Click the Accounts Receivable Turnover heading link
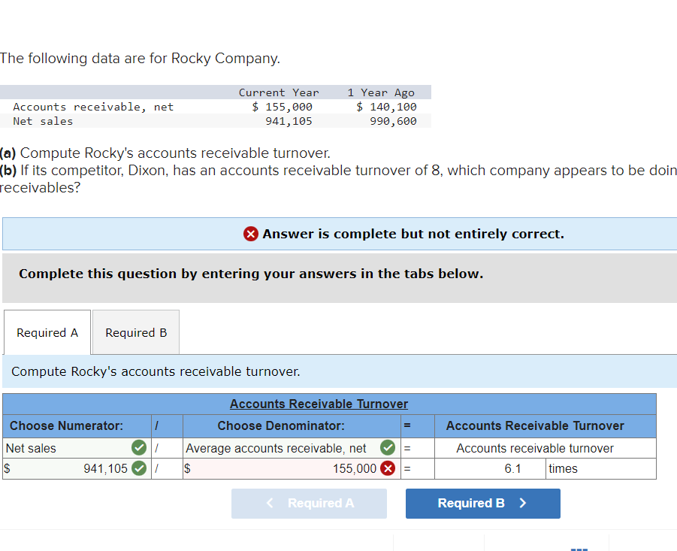677x551 pixels. click(x=319, y=404)
